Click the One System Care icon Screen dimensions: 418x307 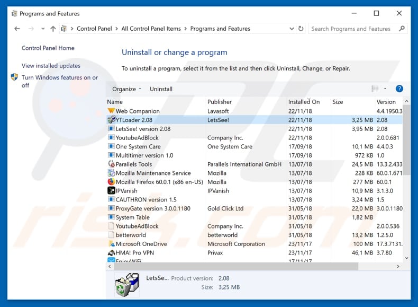click(x=111, y=146)
